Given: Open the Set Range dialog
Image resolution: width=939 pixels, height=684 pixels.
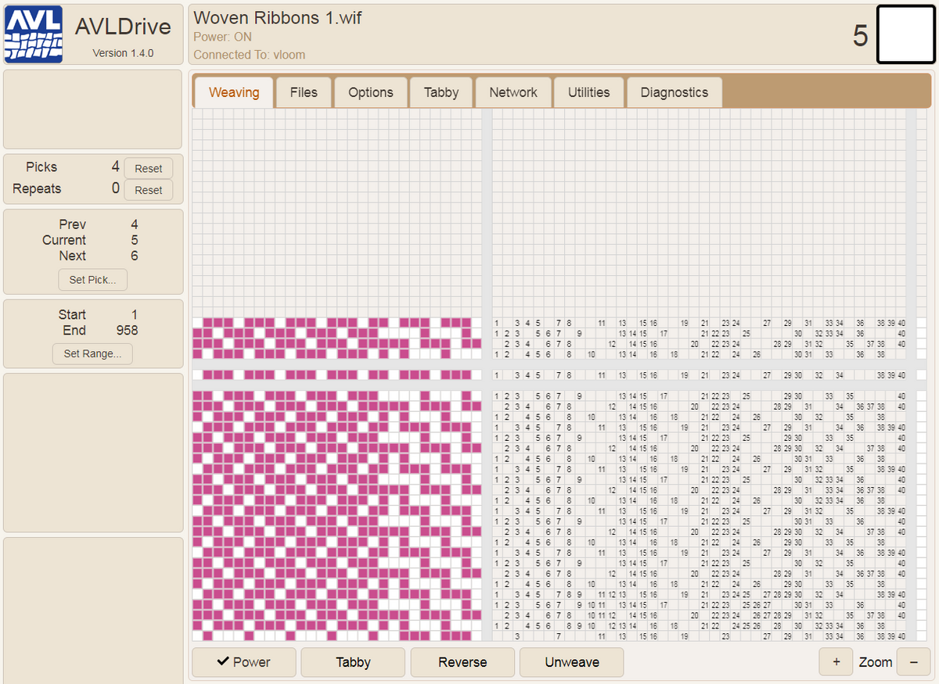Looking at the screenshot, I should coord(92,353).
